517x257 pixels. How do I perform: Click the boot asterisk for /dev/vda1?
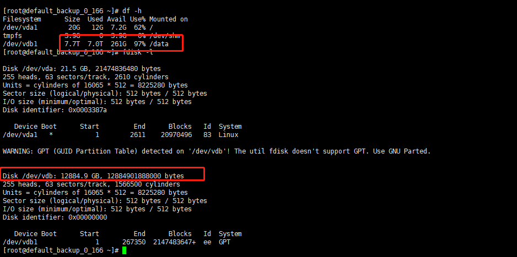tap(51, 135)
